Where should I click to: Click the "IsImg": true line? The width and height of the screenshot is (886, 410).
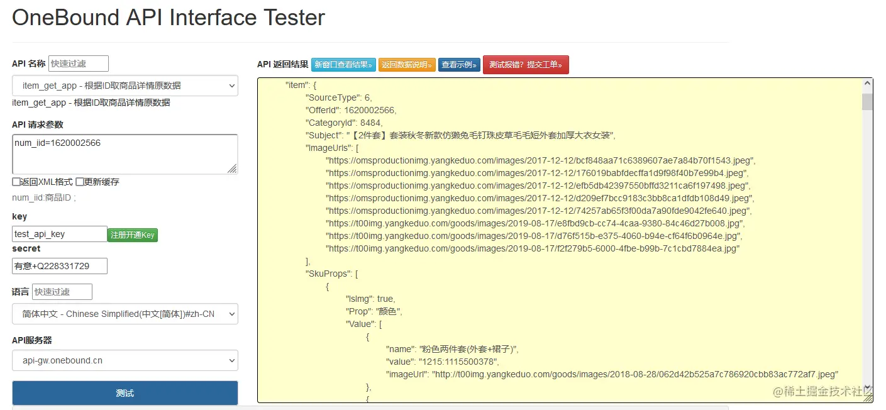click(370, 299)
